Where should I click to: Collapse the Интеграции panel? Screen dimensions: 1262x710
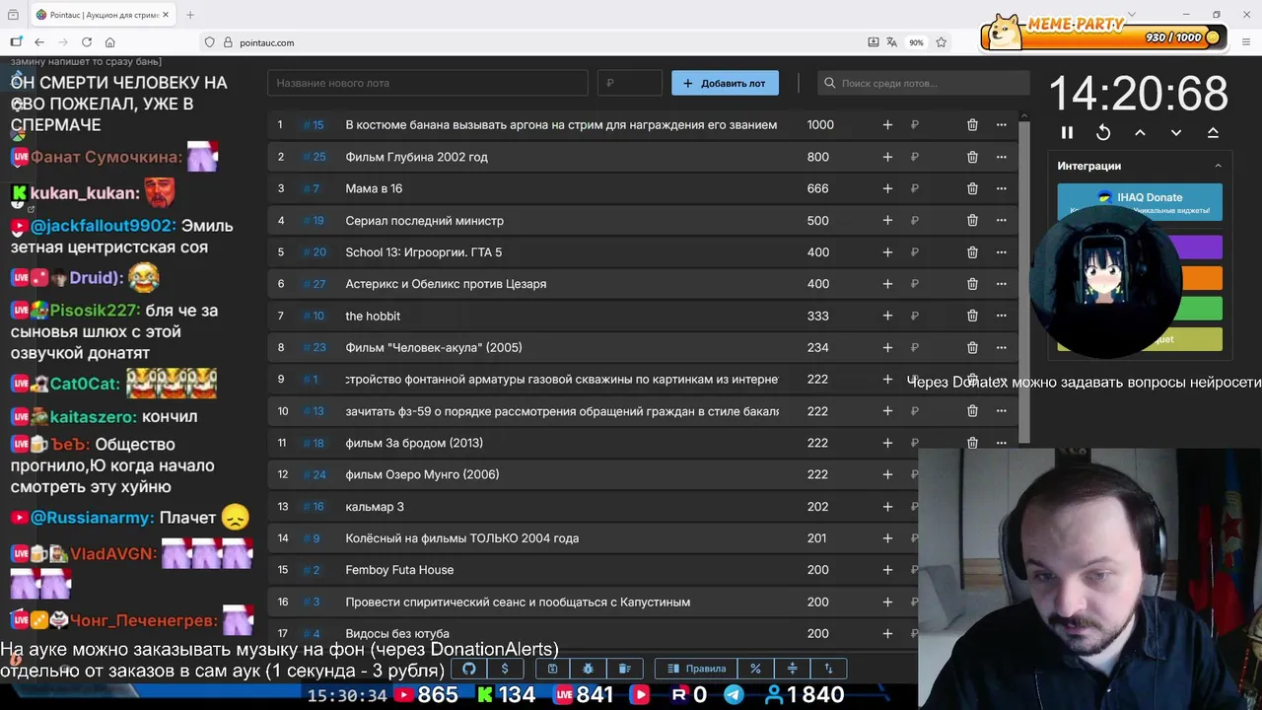[x=1218, y=166]
